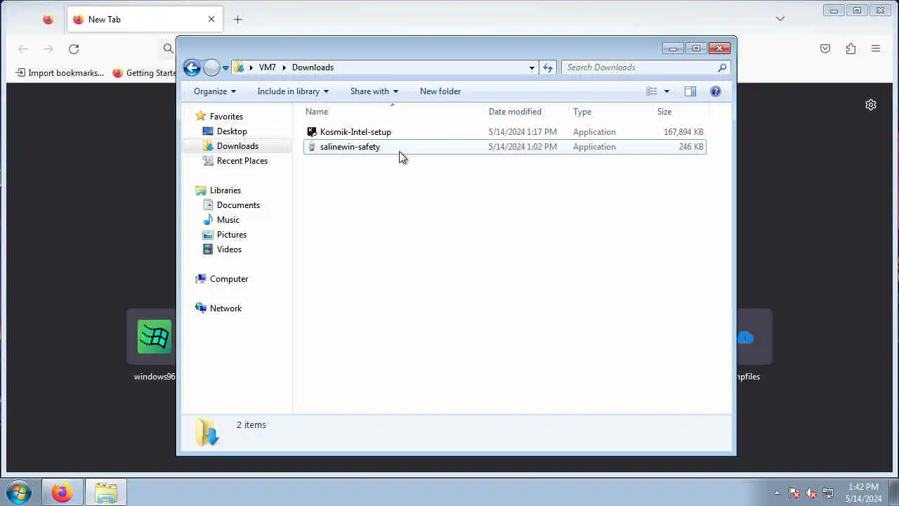Open Music library

tap(228, 220)
